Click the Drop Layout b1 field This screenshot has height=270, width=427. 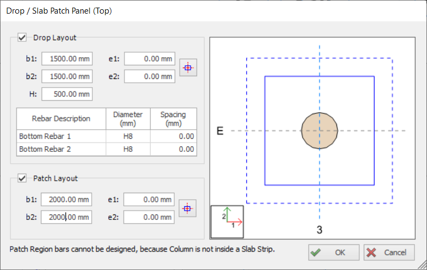click(x=67, y=59)
